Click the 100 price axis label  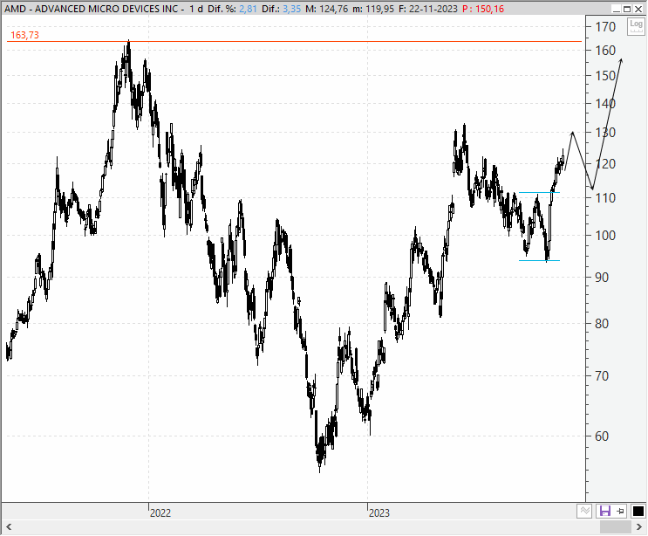tap(605, 236)
